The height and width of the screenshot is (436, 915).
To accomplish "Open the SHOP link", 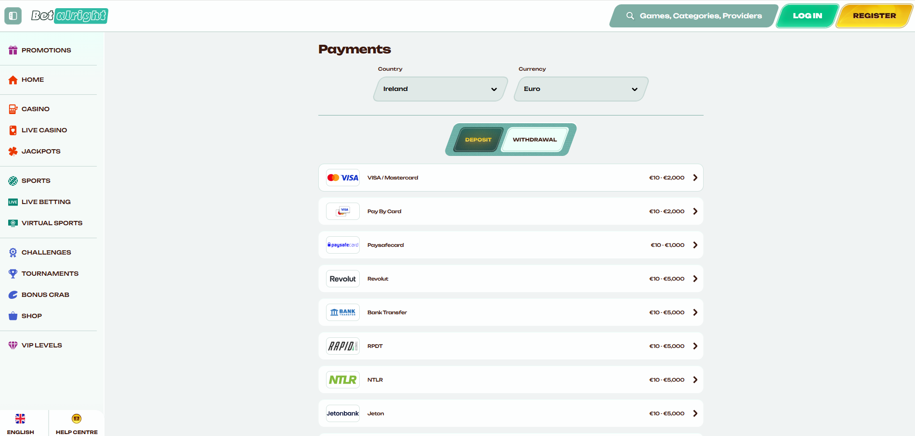I will coord(32,316).
